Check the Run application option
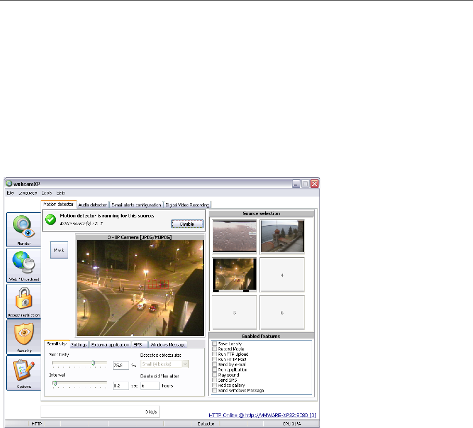Viewport: 473px width, 428px height. point(215,369)
